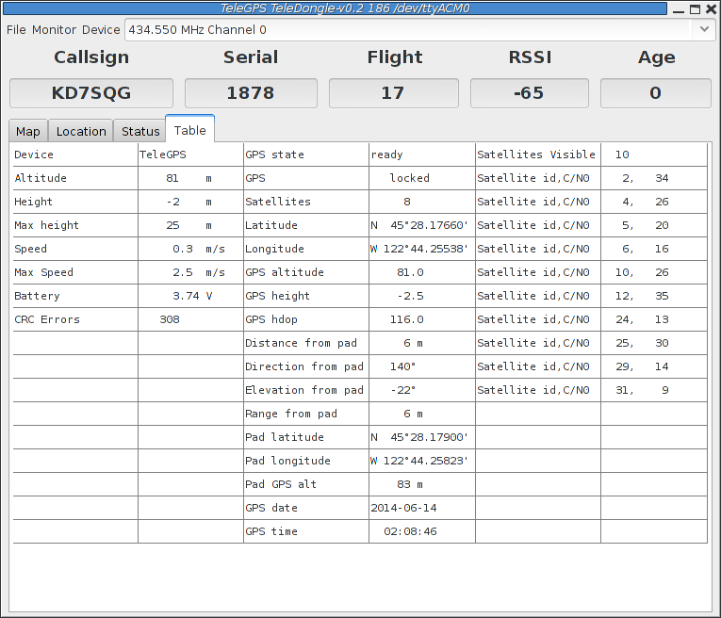
Task: Expand the frequency channel dropdown arrow
Action: (704, 29)
